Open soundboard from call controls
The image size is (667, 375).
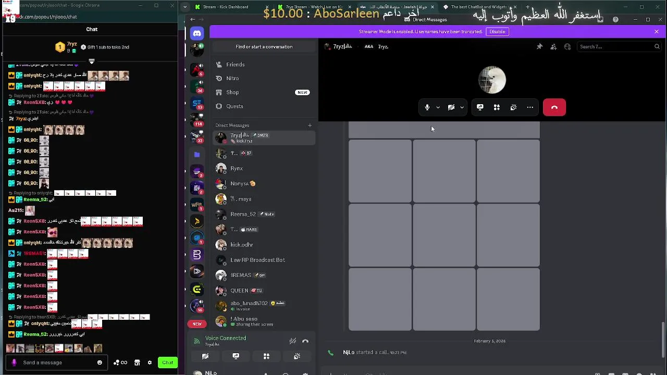coord(513,107)
